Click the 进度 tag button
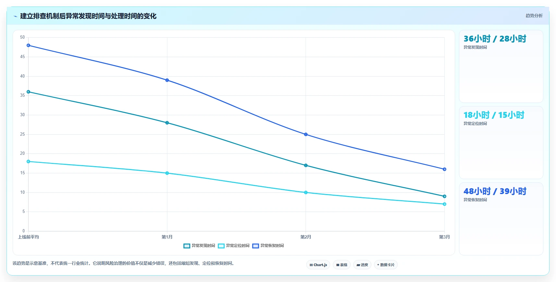 (362, 265)
